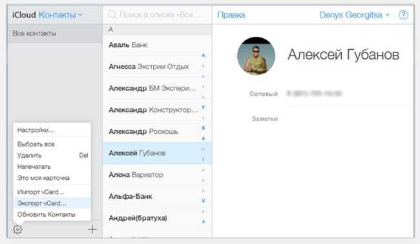Open the help question mark icon
The height and width of the screenshot is (244, 420).
tap(404, 15)
